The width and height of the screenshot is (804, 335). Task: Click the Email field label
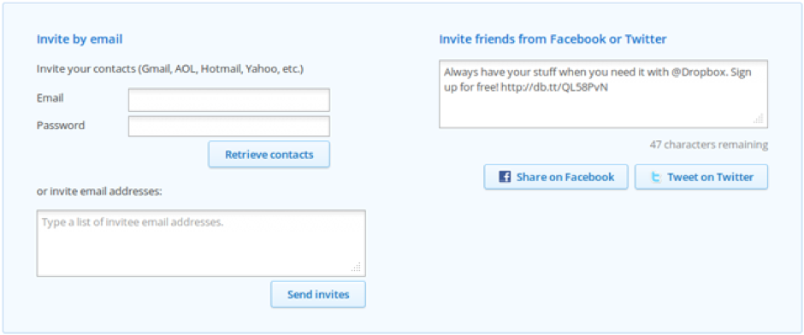coord(50,98)
